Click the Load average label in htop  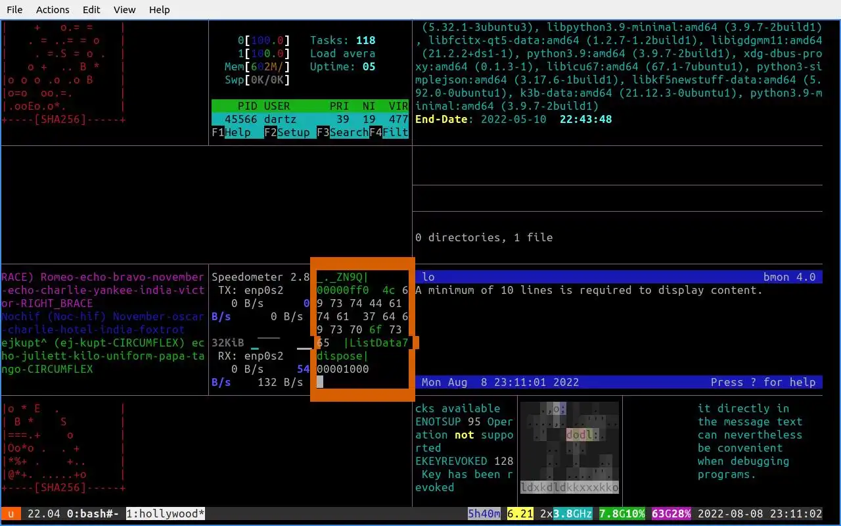343,53
